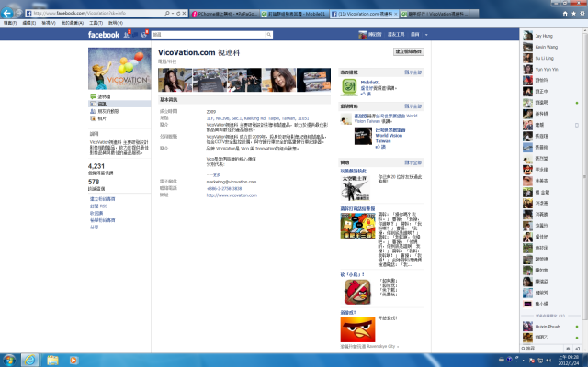Switch to the first Mobile01 browser tab
Image resolution: width=588 pixels, height=367 pixels.
click(294, 14)
